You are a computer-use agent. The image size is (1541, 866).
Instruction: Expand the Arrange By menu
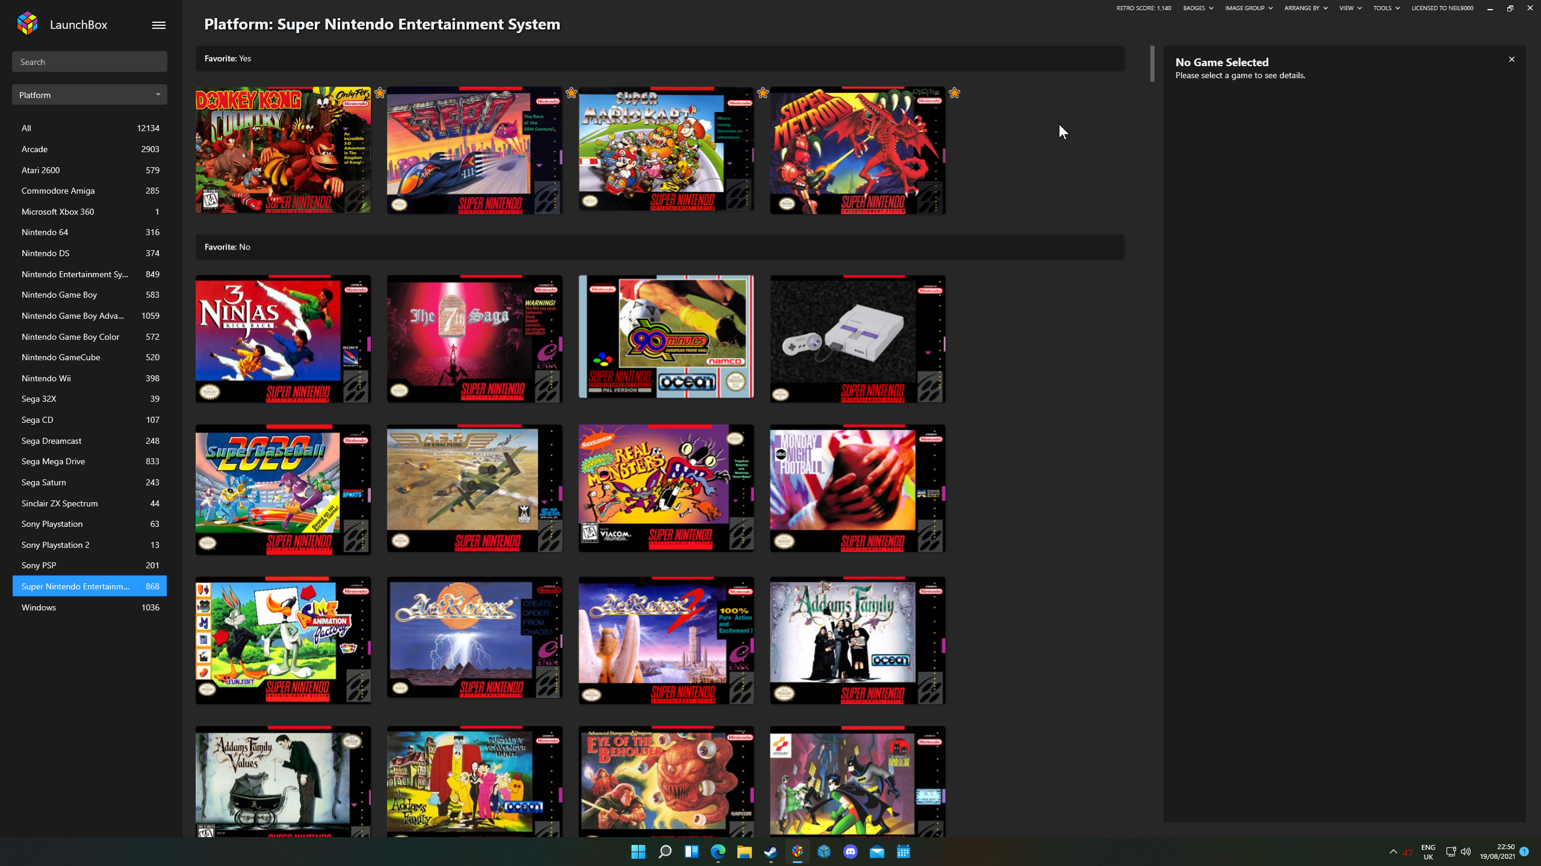click(x=1306, y=8)
